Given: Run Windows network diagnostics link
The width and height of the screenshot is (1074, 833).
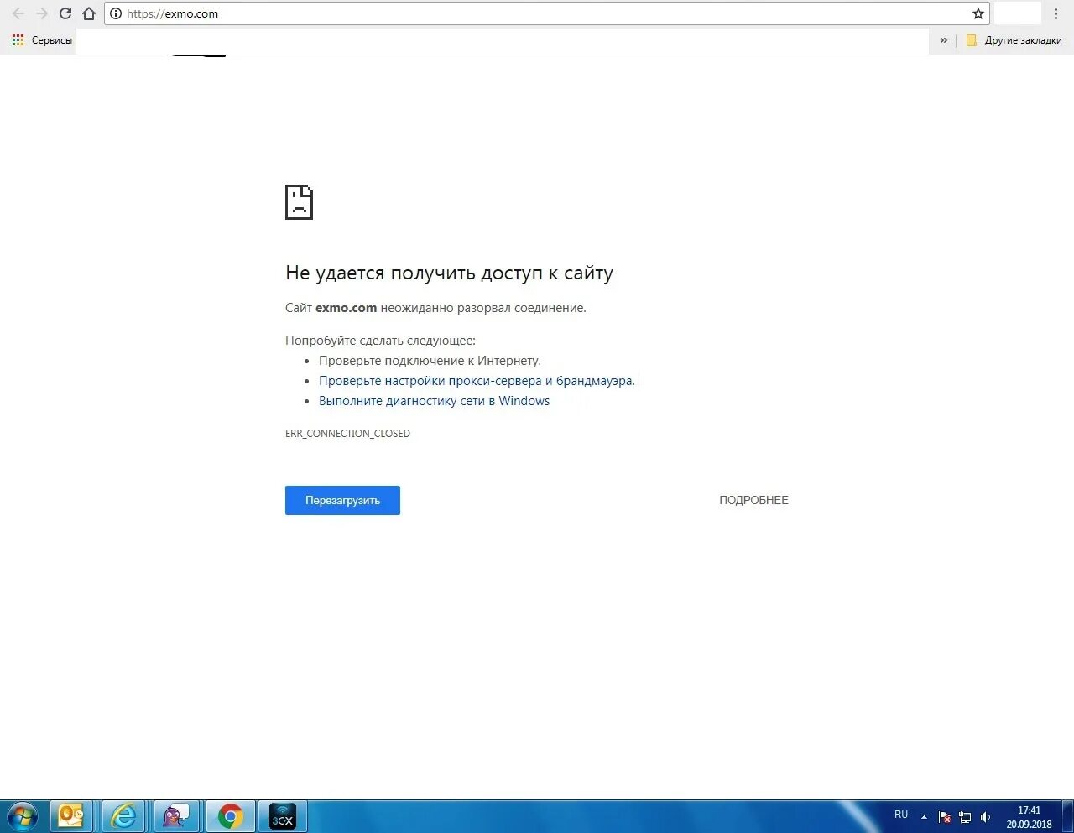Looking at the screenshot, I should point(434,401).
